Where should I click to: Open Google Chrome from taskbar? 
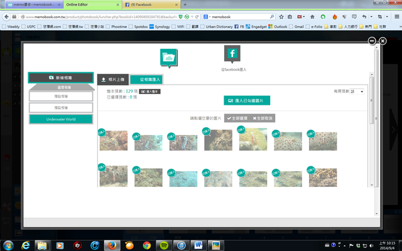click(x=147, y=245)
